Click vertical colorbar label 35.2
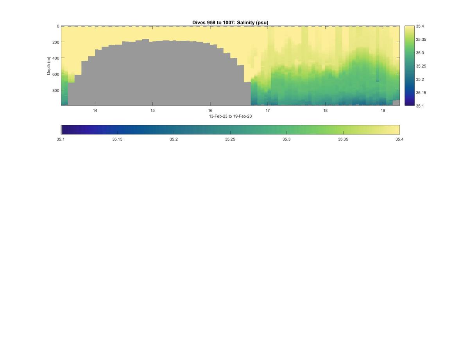Screen dimensions: 469x346 [x=419, y=79]
